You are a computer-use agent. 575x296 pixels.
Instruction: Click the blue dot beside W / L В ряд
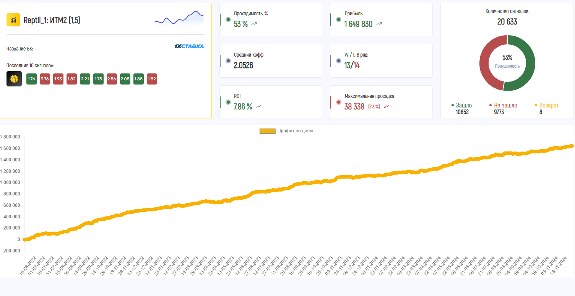[338, 61]
